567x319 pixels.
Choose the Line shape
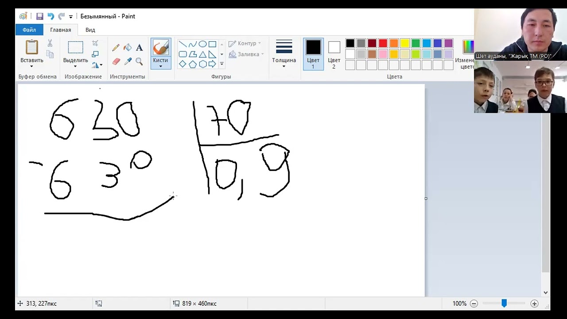[x=183, y=44]
